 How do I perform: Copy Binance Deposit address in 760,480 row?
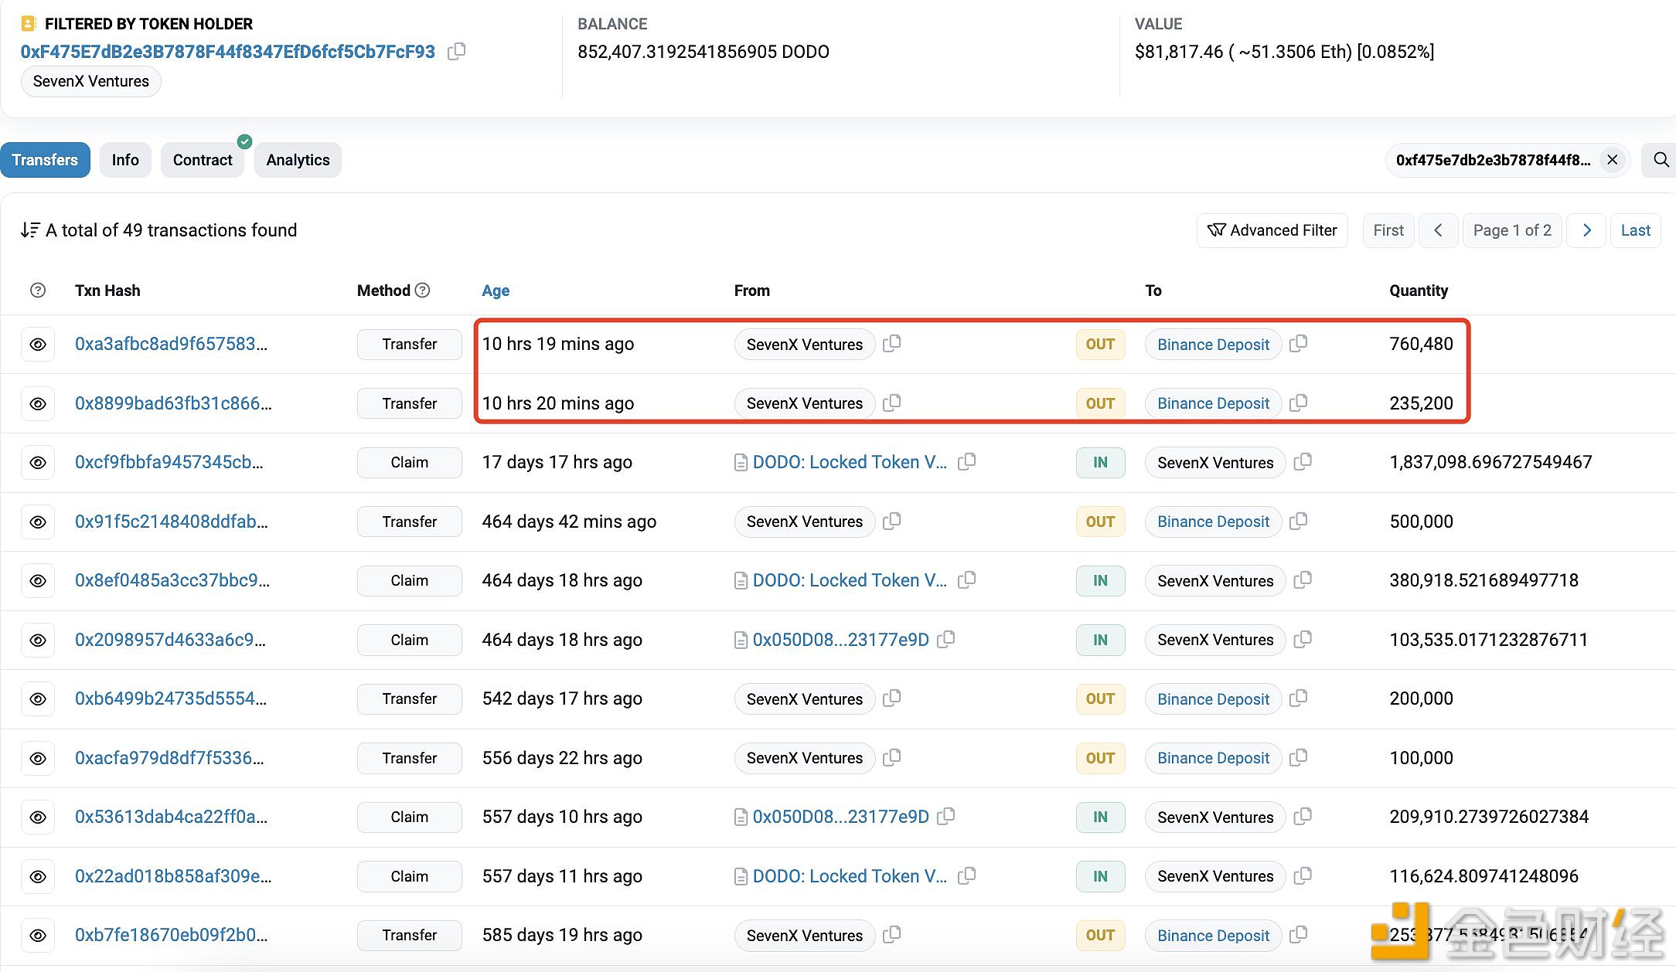click(1299, 343)
